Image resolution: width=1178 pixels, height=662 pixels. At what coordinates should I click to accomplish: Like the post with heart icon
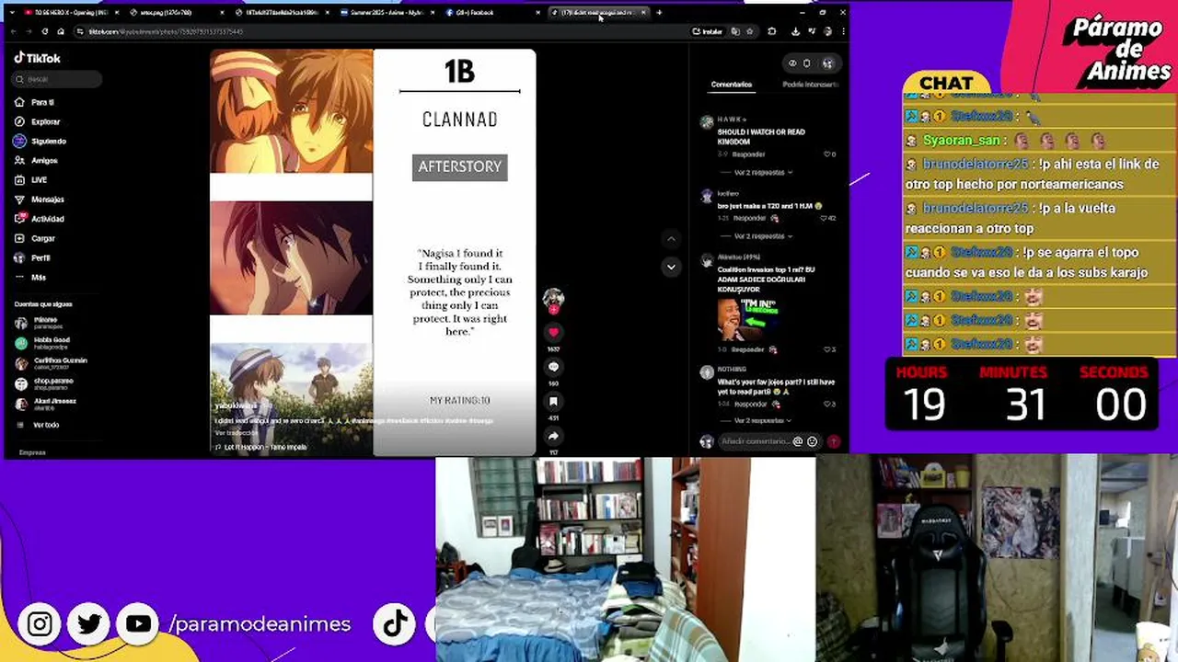(x=553, y=332)
